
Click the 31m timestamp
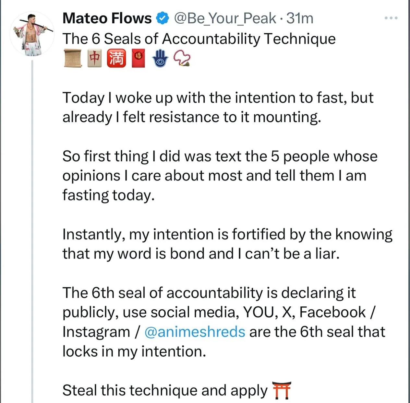point(300,18)
